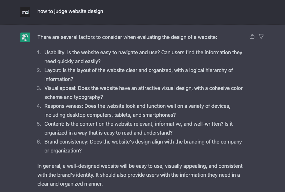Click 'Visual appeal:' in the third item
The height and width of the screenshot is (192, 285).
(x=61, y=88)
